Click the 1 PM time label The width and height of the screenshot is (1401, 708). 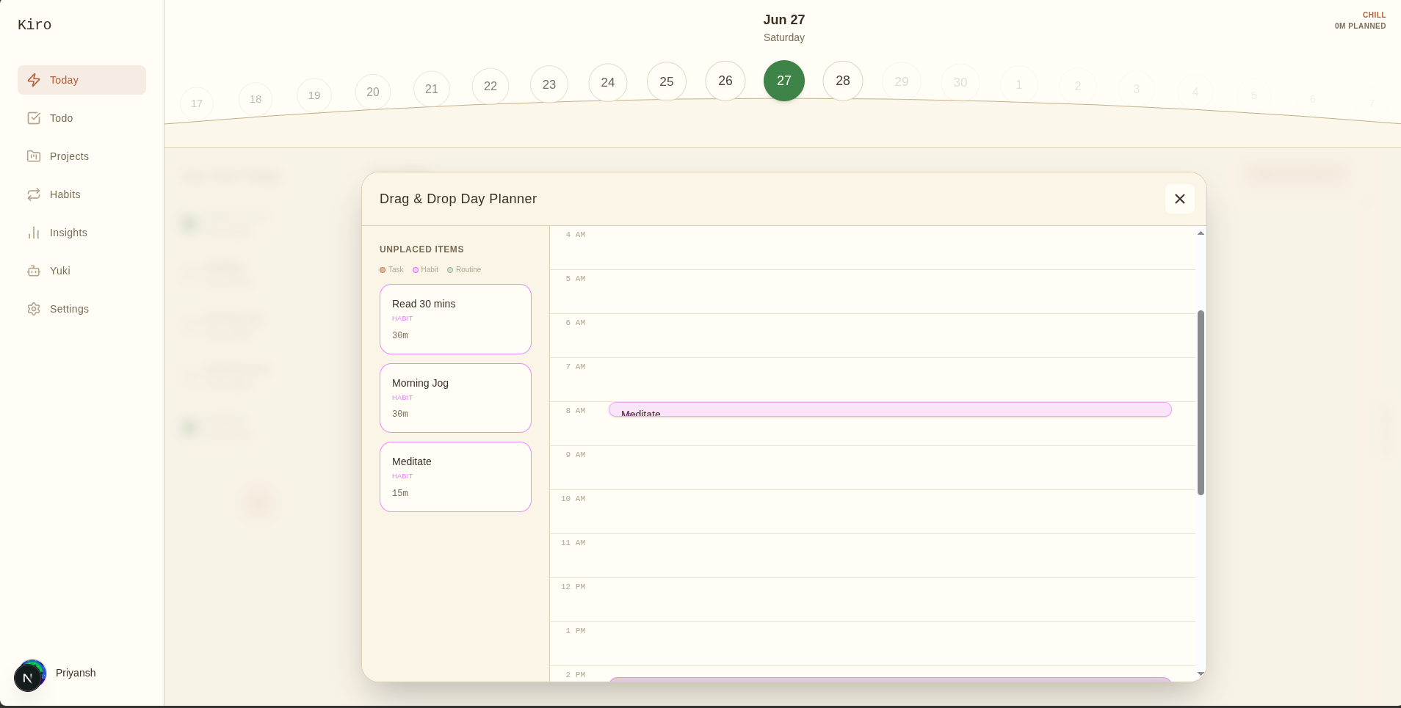tap(576, 631)
